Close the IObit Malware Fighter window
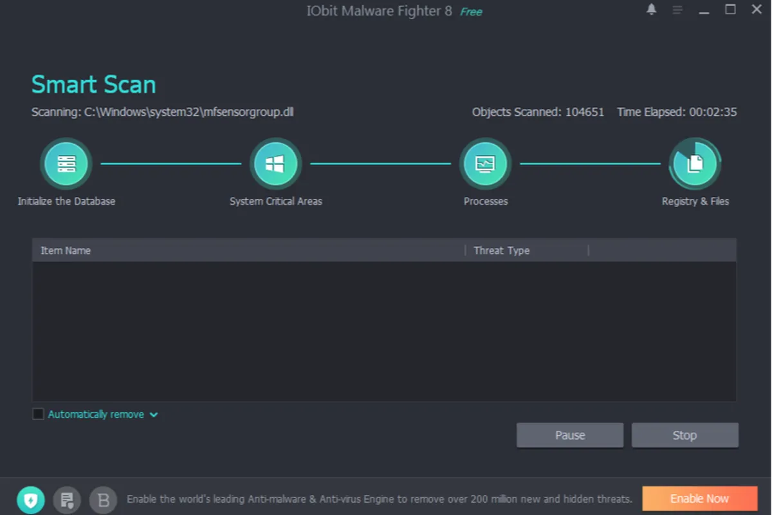This screenshot has height=515, width=772. pos(757,9)
